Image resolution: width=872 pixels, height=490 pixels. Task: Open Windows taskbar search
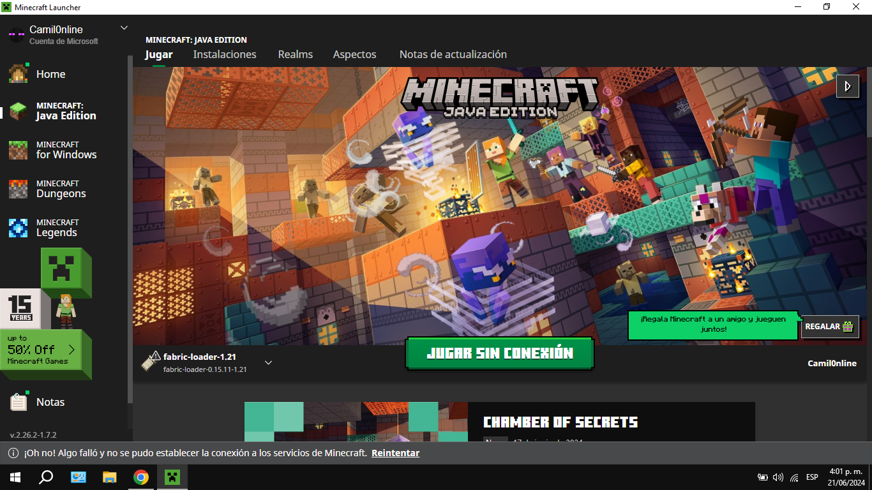[x=46, y=477]
